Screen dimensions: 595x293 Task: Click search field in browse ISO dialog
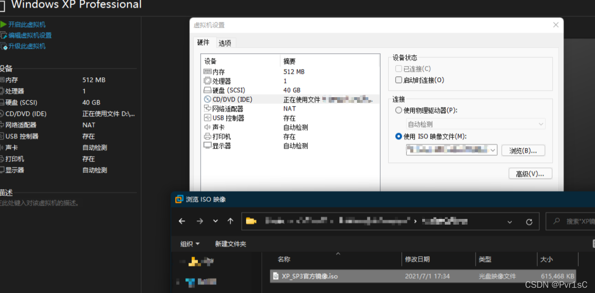(x=570, y=221)
